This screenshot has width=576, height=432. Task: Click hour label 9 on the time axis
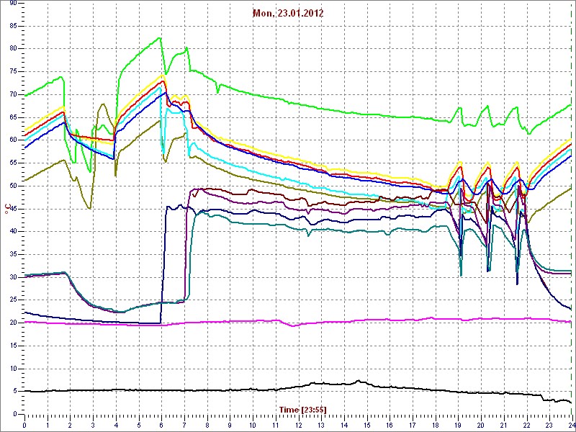pyautogui.click(x=230, y=425)
